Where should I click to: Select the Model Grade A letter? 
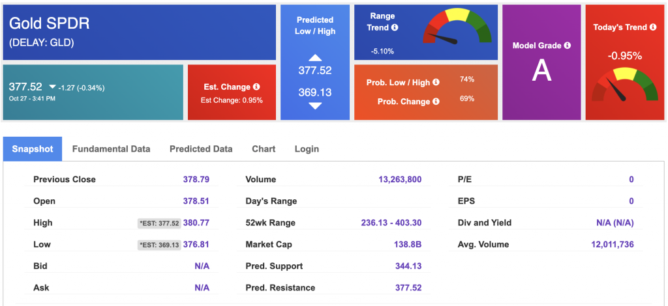tap(541, 70)
